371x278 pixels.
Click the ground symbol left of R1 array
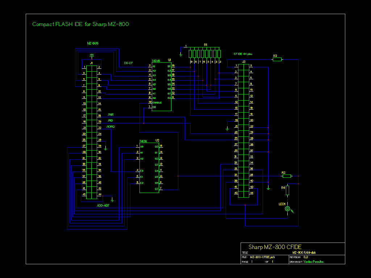click(x=181, y=55)
